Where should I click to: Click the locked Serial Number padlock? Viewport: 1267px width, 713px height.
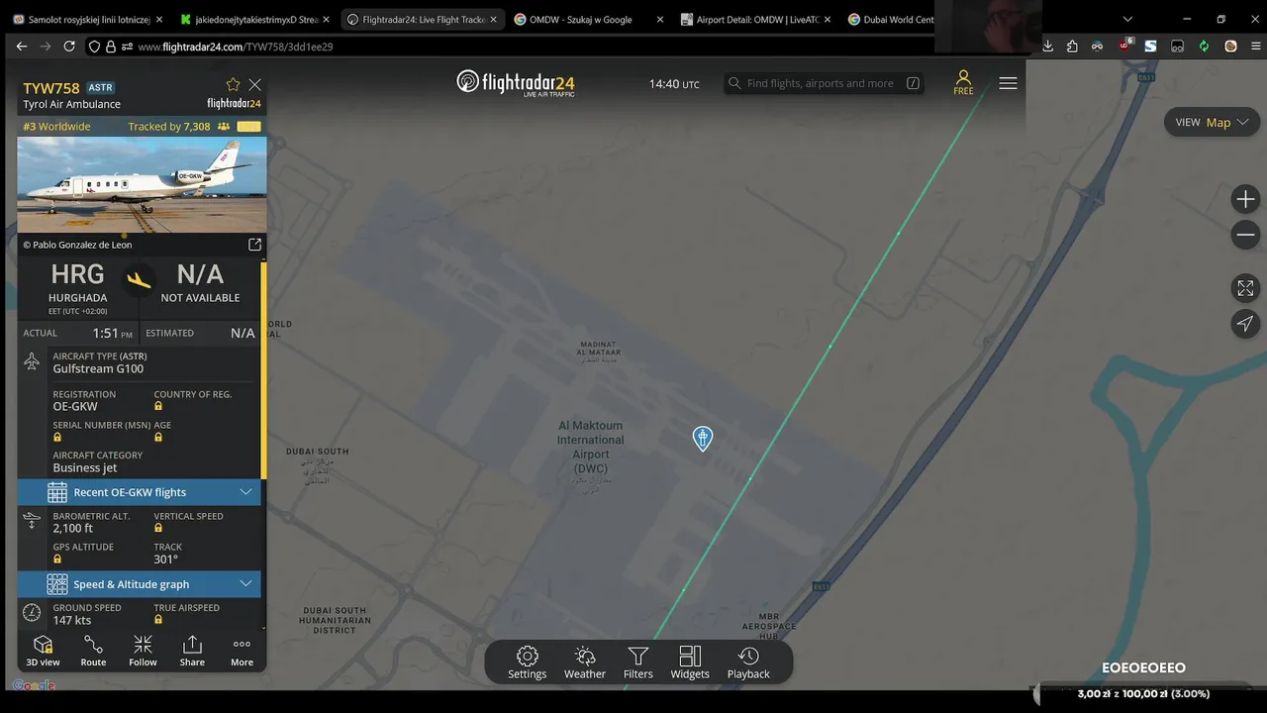[57, 437]
